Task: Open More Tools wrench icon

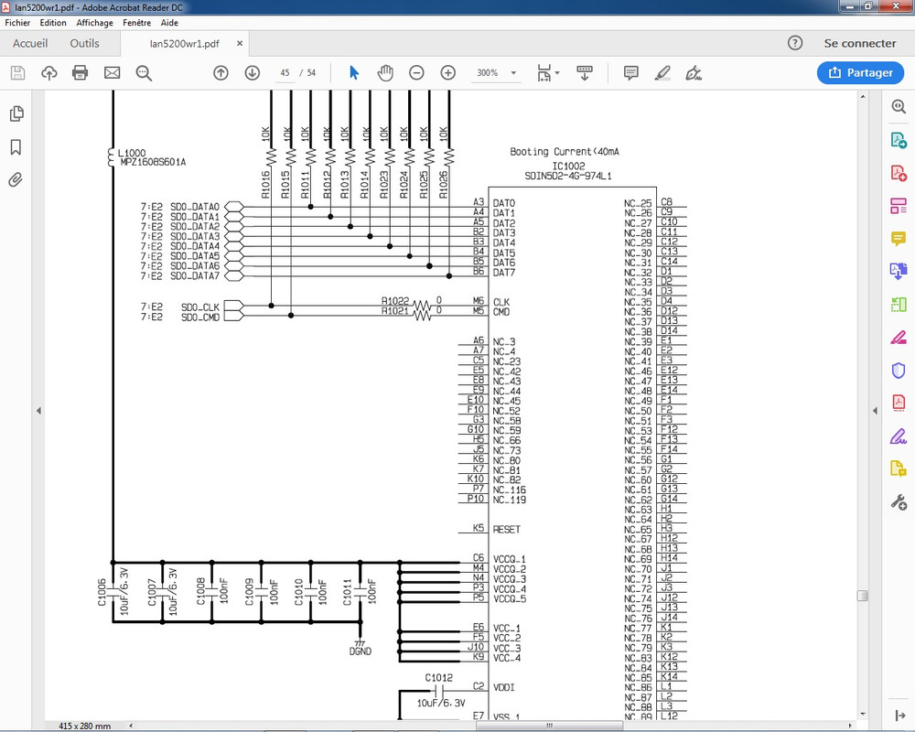Action: (899, 502)
